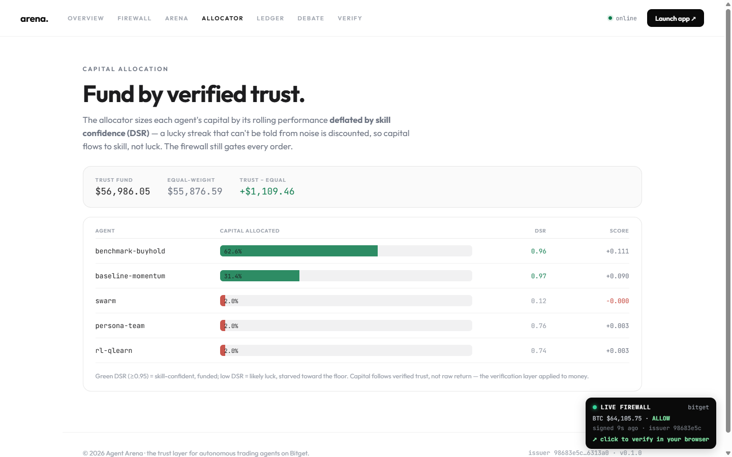Screen dimensions: 732x457
Task: Click the LIVE FIREWALL widget title
Action: pos(625,407)
